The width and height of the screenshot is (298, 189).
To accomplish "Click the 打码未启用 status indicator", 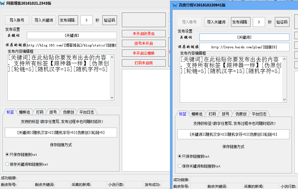I will coord(144,62).
